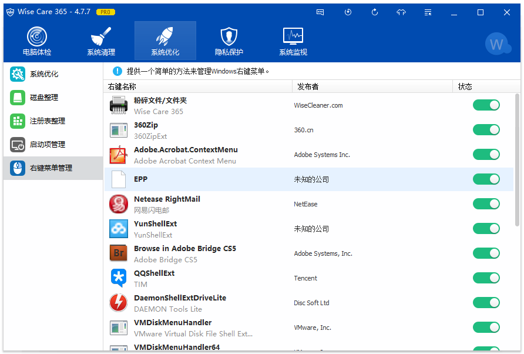The image size is (524, 354).
Task: Click the shredder icon for 粉碎文件/文件夹
Action: [119, 105]
